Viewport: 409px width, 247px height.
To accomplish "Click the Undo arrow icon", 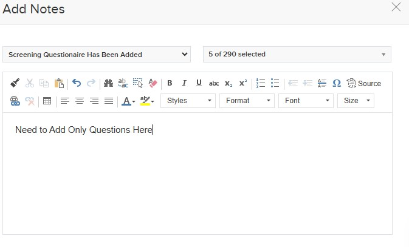I will coord(77,84).
